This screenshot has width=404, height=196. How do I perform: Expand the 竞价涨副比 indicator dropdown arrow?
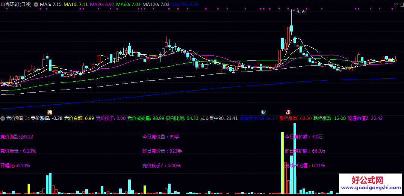click(3, 118)
